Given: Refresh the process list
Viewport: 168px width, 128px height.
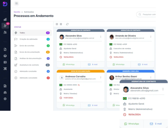Looking at the screenshot, I should [x=67, y=24].
